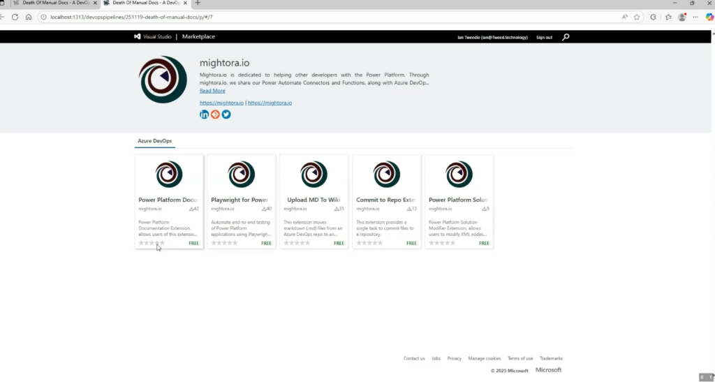Open the Upload MD To Wiki title
The width and height of the screenshot is (715, 382).
pyautogui.click(x=314, y=200)
